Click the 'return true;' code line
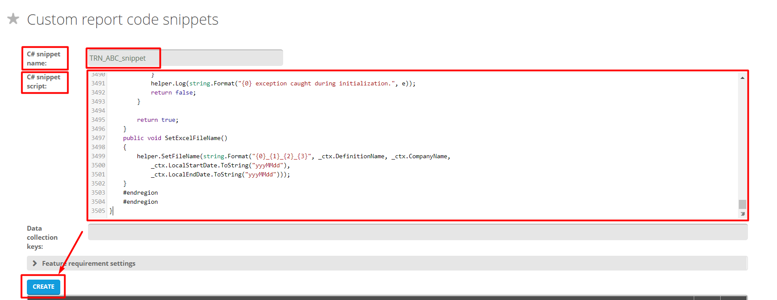777x300 pixels. tap(157, 120)
